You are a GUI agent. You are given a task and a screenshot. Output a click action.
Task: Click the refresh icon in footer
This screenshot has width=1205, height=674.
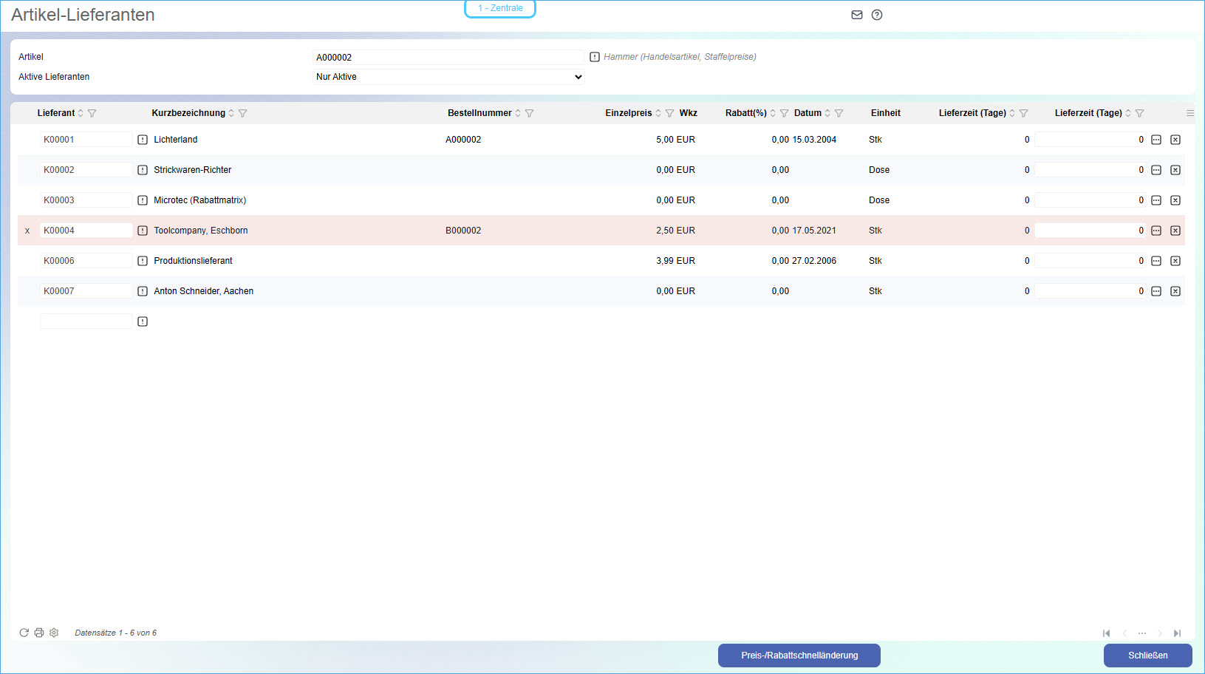24,633
